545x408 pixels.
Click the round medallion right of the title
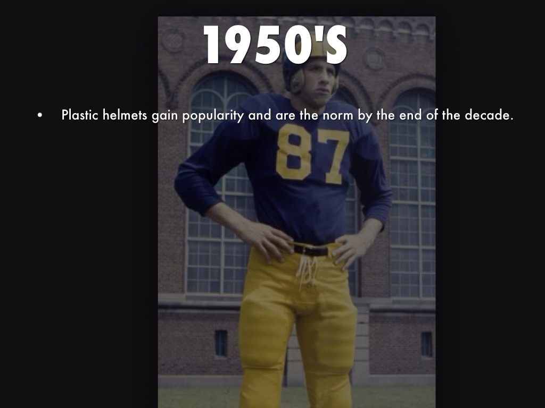click(374, 58)
